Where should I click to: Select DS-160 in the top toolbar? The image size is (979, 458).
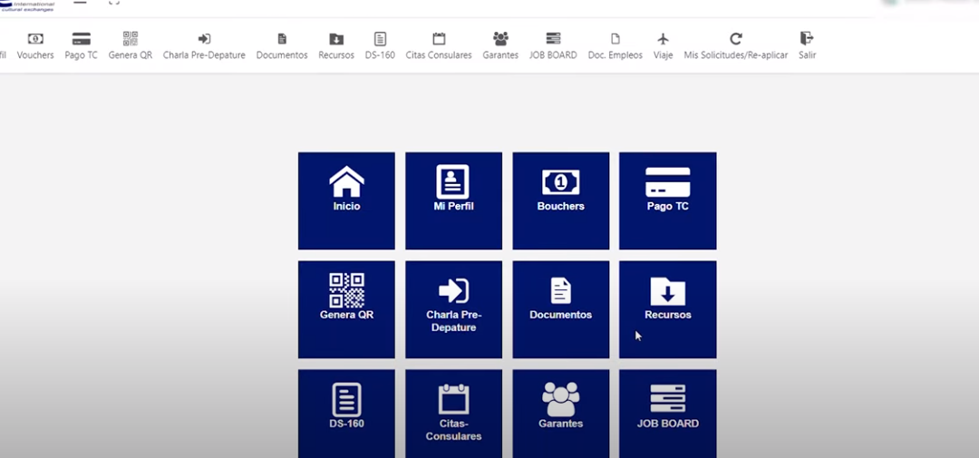point(380,46)
